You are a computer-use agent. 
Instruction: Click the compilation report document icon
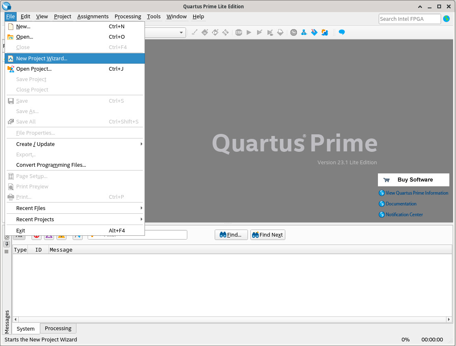[x=280, y=32]
